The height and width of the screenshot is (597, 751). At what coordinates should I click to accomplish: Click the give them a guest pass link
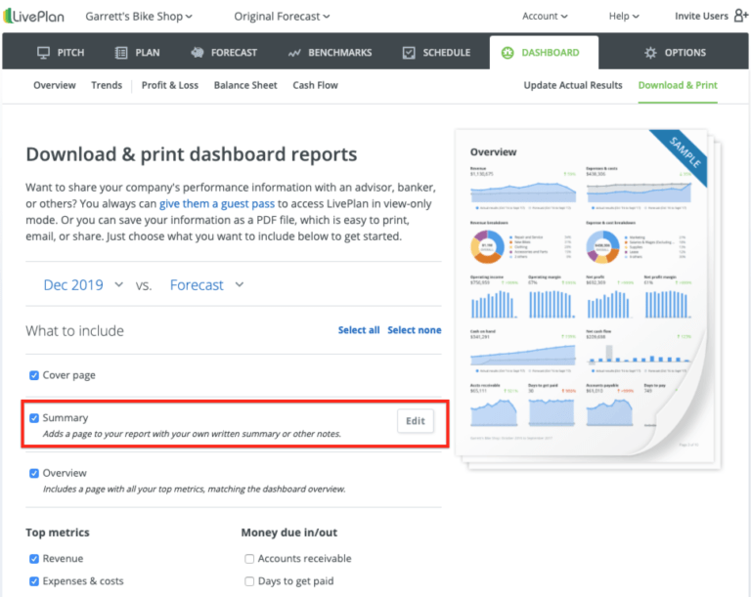click(x=217, y=204)
